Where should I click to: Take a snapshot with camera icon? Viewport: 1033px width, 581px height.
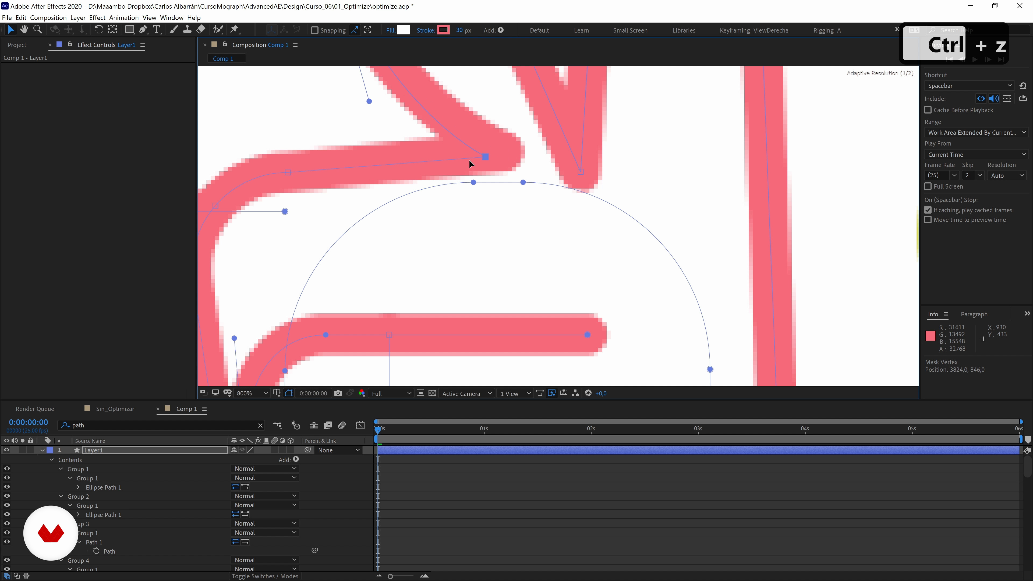point(338,393)
